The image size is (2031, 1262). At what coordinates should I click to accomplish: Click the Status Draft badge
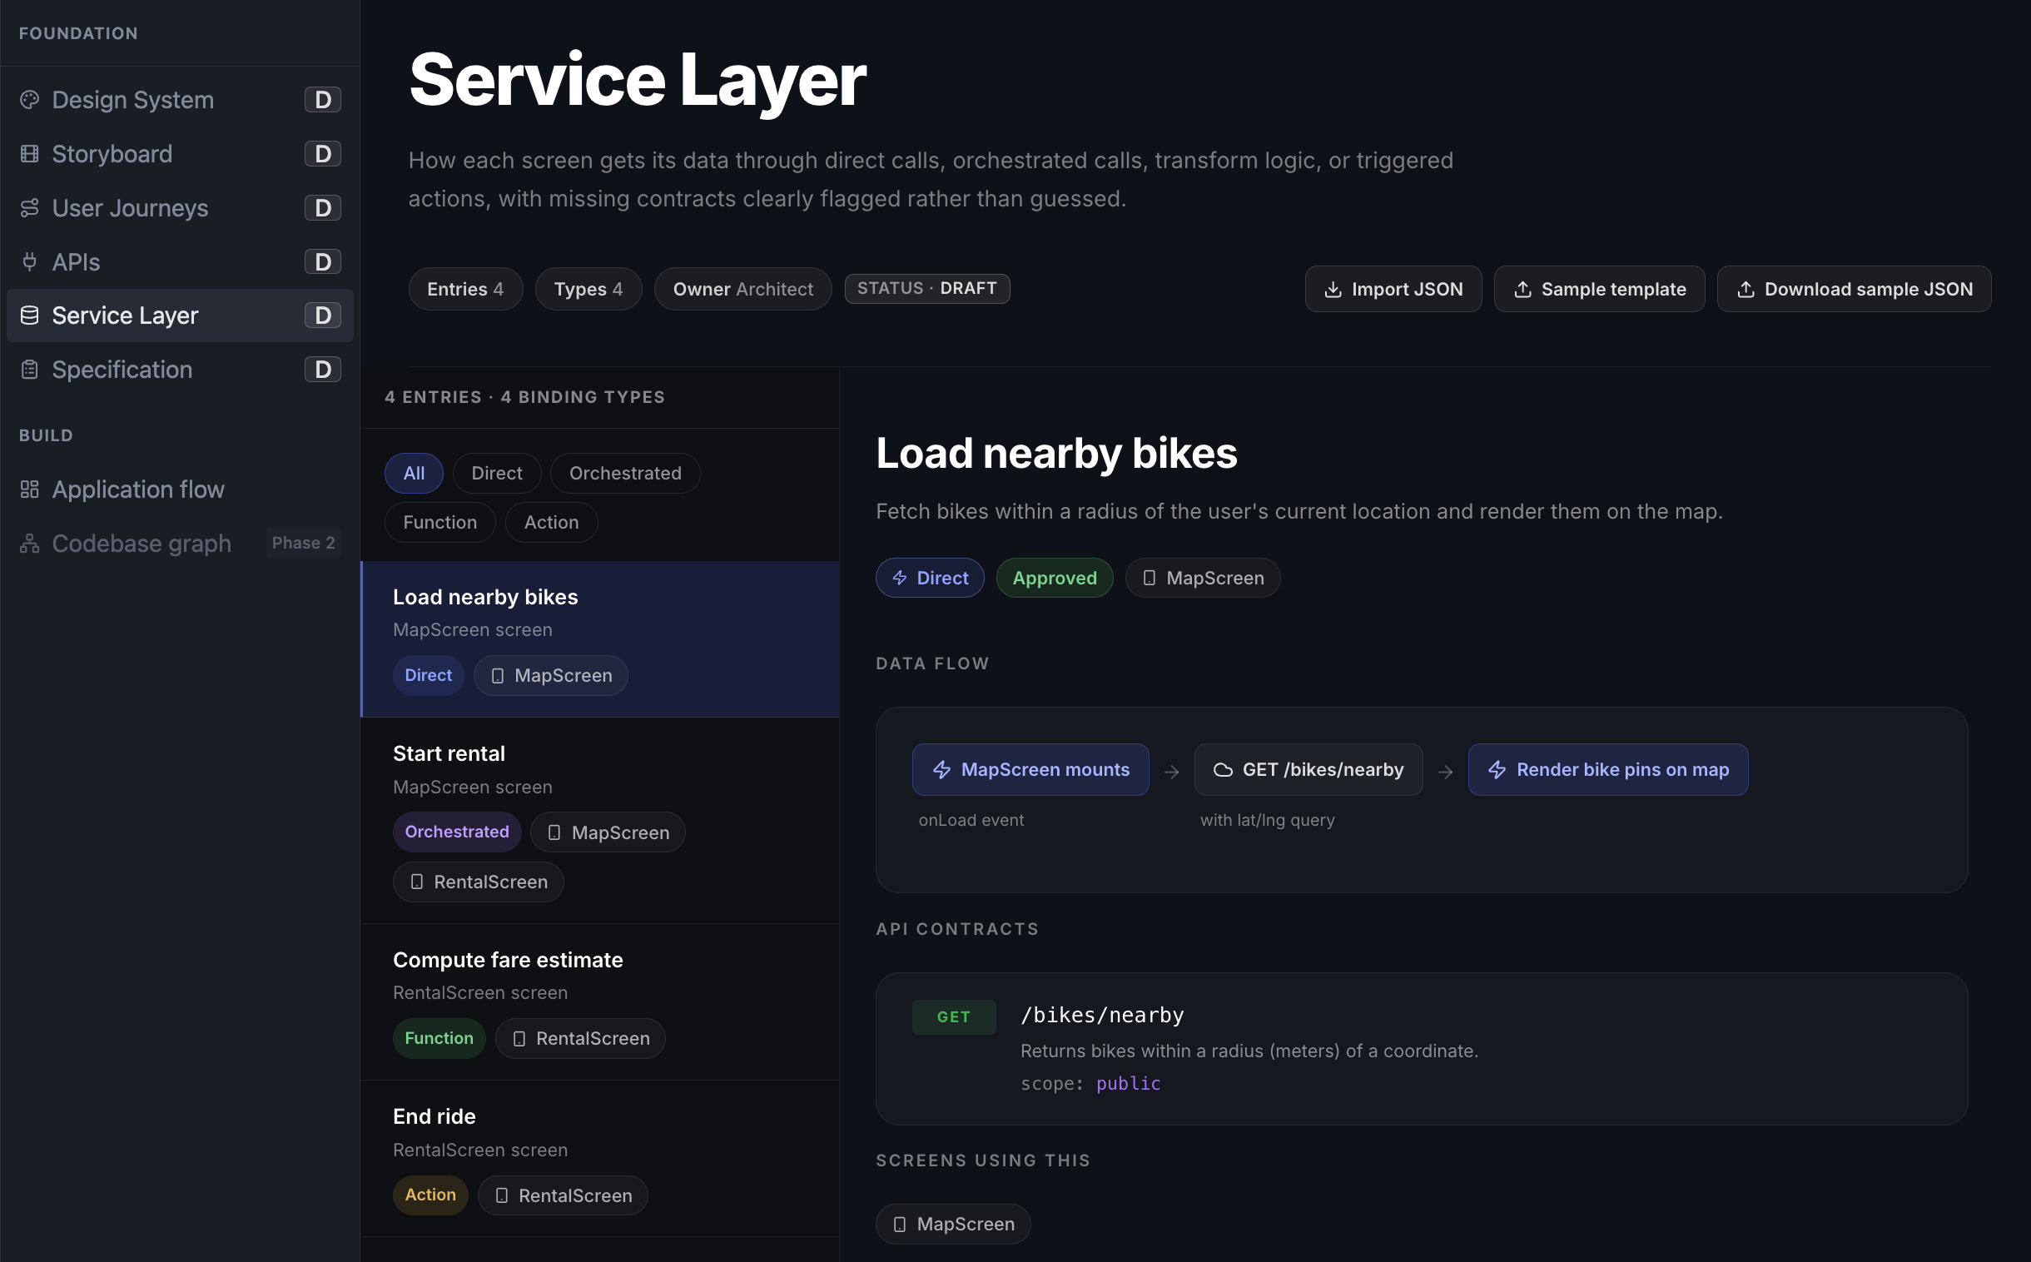(x=927, y=289)
